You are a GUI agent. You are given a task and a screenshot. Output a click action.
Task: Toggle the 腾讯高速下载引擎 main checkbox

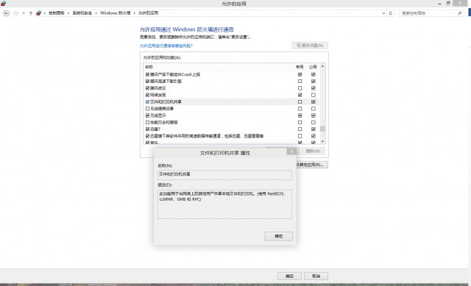pyautogui.click(x=147, y=82)
